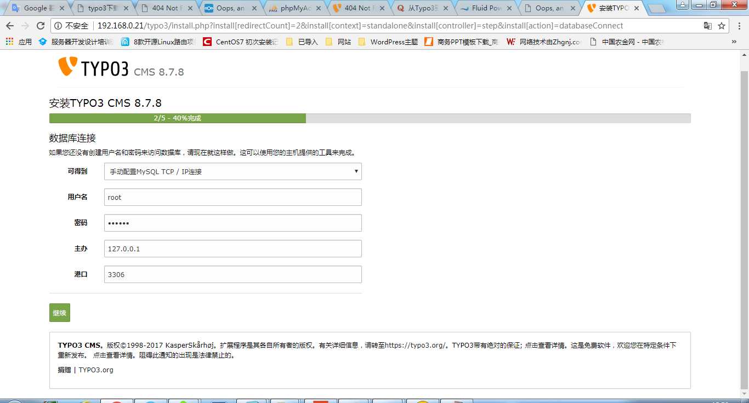Click the 安装TYPO3 CMS 8.7.8 title
Viewport: 749px width, 403px height.
pos(105,103)
